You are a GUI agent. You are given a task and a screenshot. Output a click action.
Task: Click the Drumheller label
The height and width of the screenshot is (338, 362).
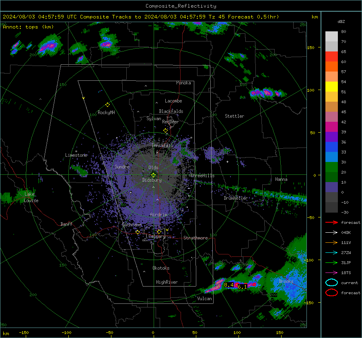point(236,198)
